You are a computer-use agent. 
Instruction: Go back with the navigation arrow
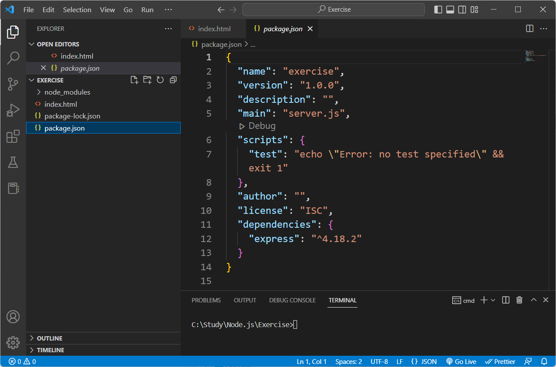(221, 10)
